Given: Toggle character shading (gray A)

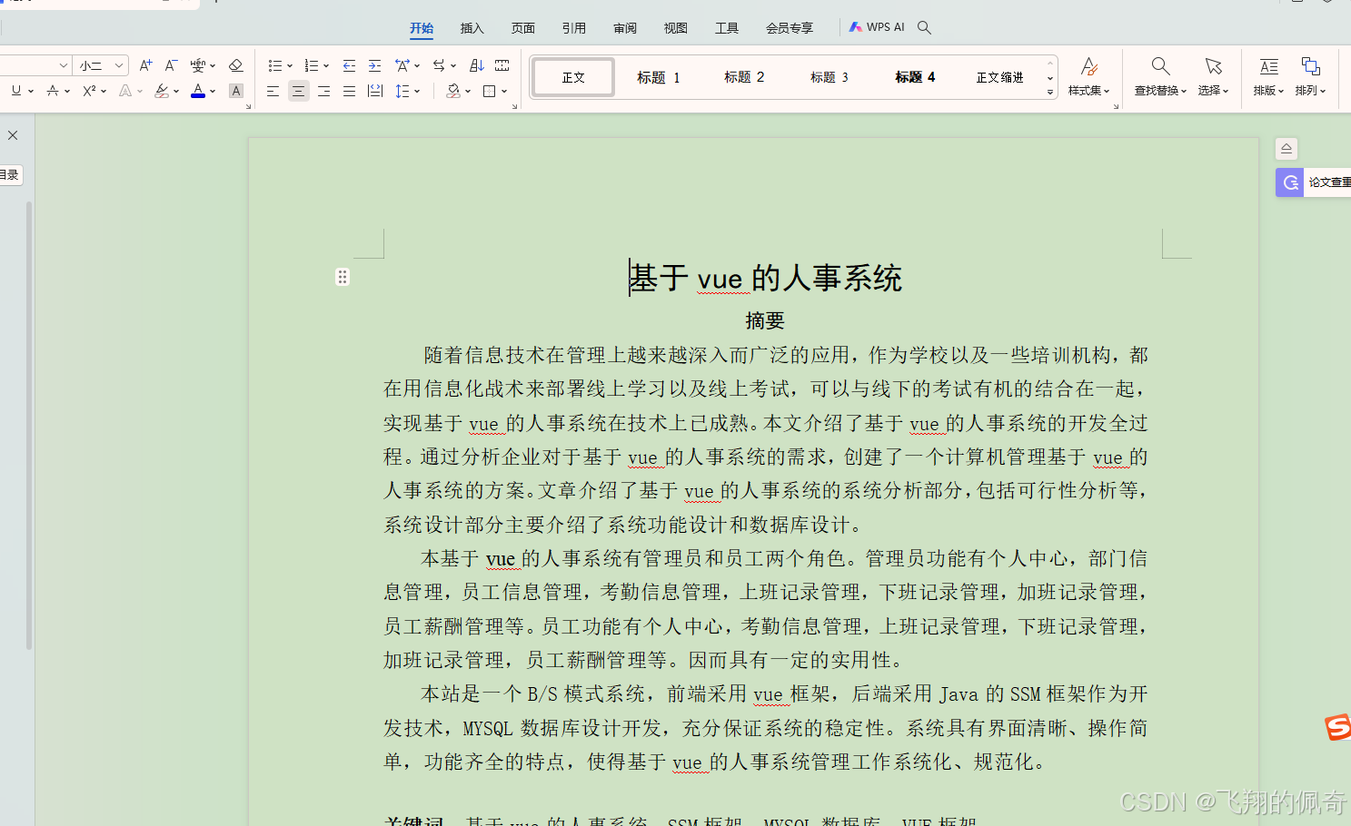Looking at the screenshot, I should tap(236, 91).
